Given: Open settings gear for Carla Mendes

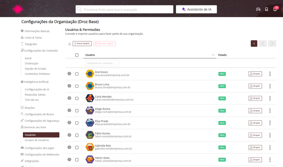Looking at the screenshot, I should click(69, 98).
